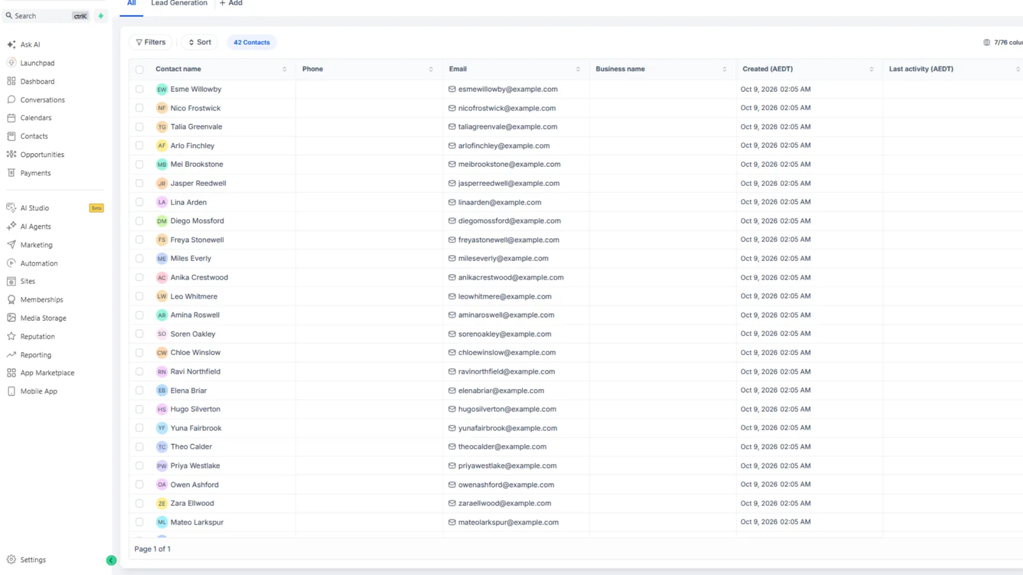This screenshot has width=1023, height=575.
Task: Click the green lightning quick-action icon
Action: [x=101, y=16]
